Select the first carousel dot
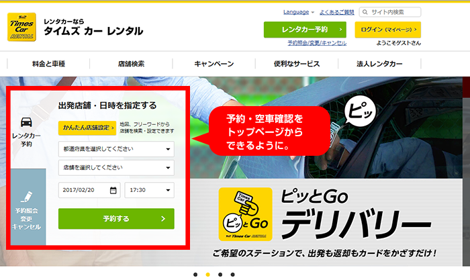The image size is (470, 280). (195, 275)
